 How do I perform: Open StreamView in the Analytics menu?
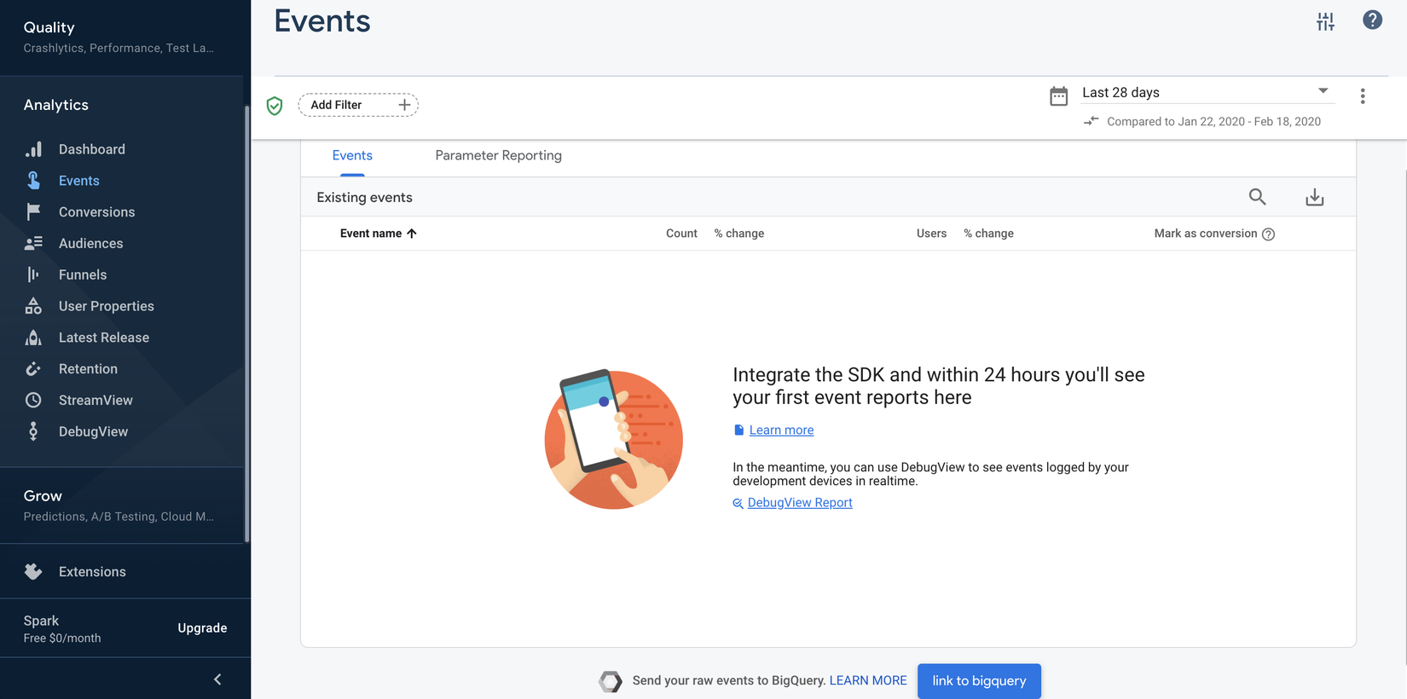pyautogui.click(x=96, y=401)
